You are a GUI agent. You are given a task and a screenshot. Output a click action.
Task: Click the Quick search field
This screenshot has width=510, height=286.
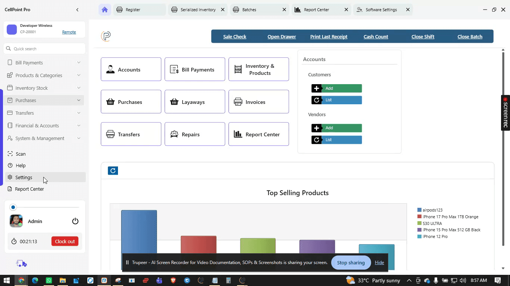click(x=45, y=49)
